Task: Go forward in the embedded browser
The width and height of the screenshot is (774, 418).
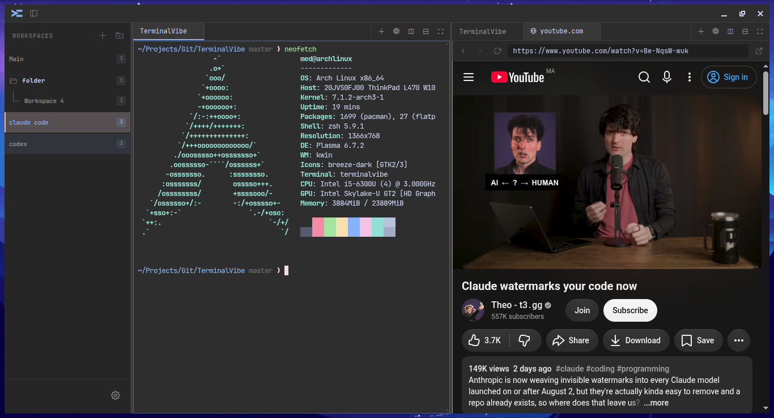Action: (480, 51)
